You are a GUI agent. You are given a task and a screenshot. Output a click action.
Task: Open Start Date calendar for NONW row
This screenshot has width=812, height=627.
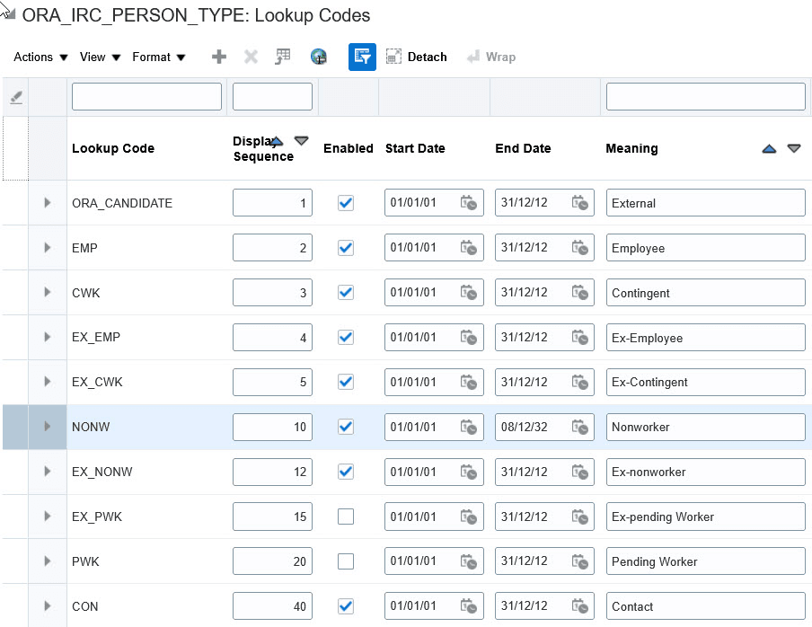click(x=469, y=428)
